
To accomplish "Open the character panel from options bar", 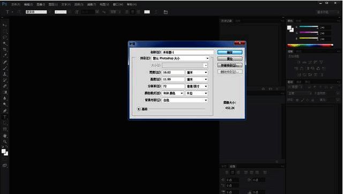I will [166, 12].
